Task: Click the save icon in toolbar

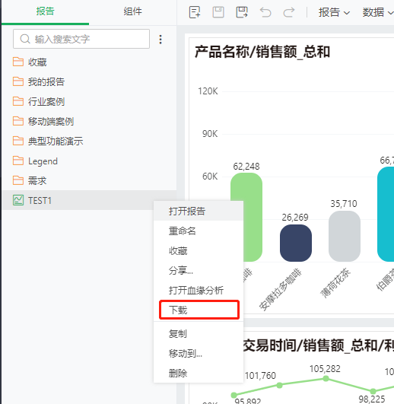Action: 218,12
